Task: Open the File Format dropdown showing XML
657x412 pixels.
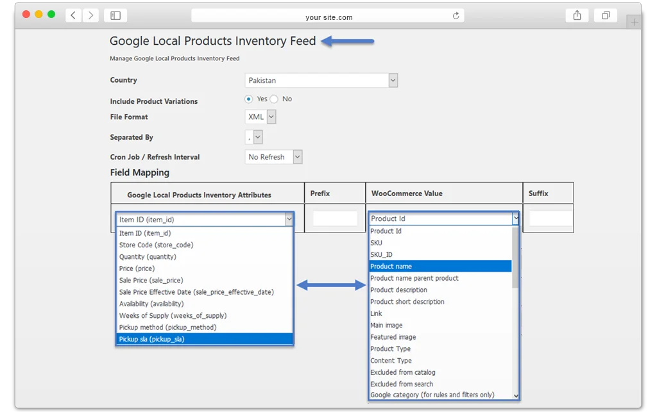Action: 260,117
